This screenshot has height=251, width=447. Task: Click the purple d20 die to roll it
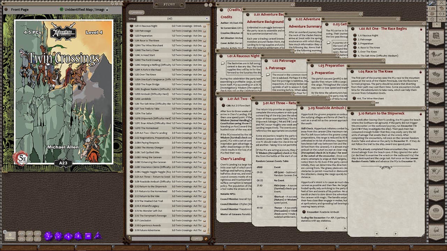click(x=49, y=236)
